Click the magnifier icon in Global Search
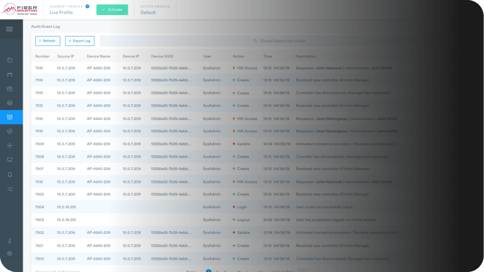The width and height of the screenshot is (484, 272). (255, 41)
